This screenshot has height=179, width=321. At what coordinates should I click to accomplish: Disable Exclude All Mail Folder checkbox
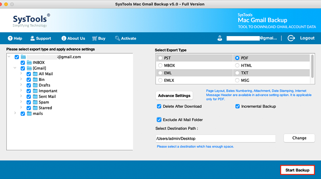pyautogui.click(x=159, y=120)
